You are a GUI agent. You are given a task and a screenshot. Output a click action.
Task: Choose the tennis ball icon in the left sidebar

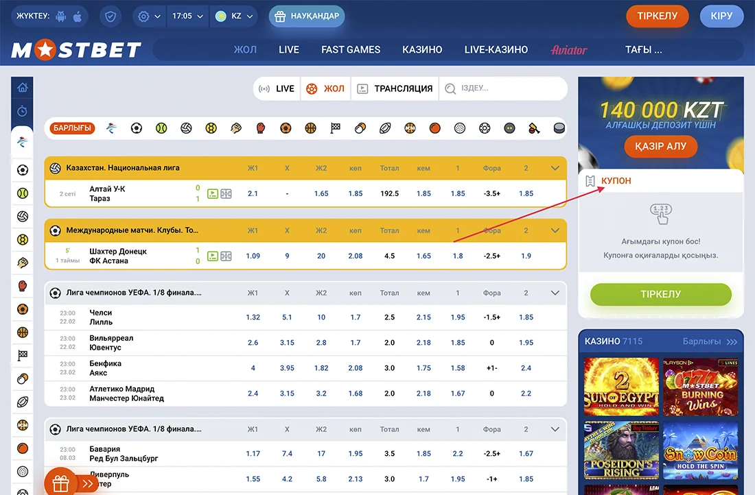pyautogui.click(x=22, y=193)
